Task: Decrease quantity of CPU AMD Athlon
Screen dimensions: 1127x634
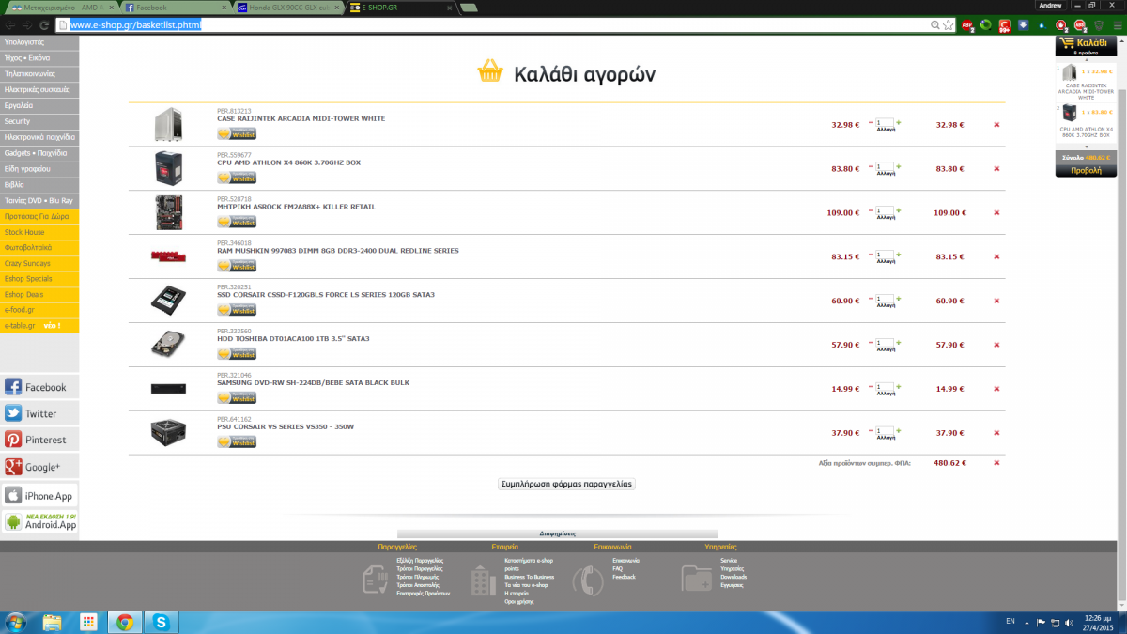Action: [x=871, y=166]
